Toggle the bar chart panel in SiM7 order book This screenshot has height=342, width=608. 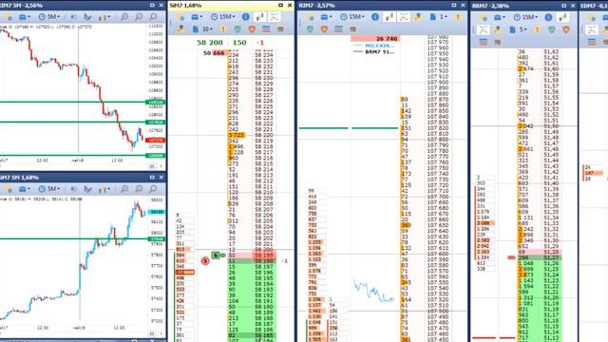(x=259, y=17)
